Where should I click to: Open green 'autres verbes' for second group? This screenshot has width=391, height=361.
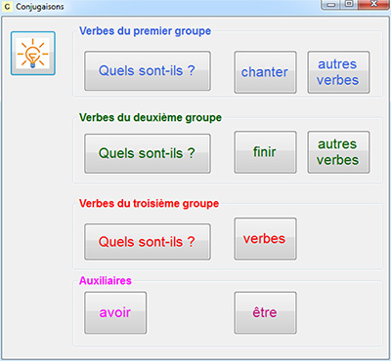coord(338,152)
